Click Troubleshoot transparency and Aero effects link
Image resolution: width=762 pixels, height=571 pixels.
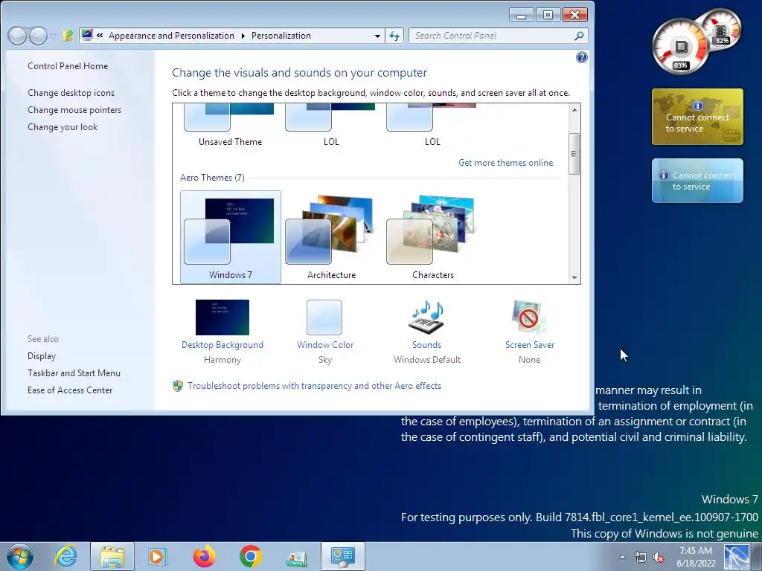pos(315,386)
